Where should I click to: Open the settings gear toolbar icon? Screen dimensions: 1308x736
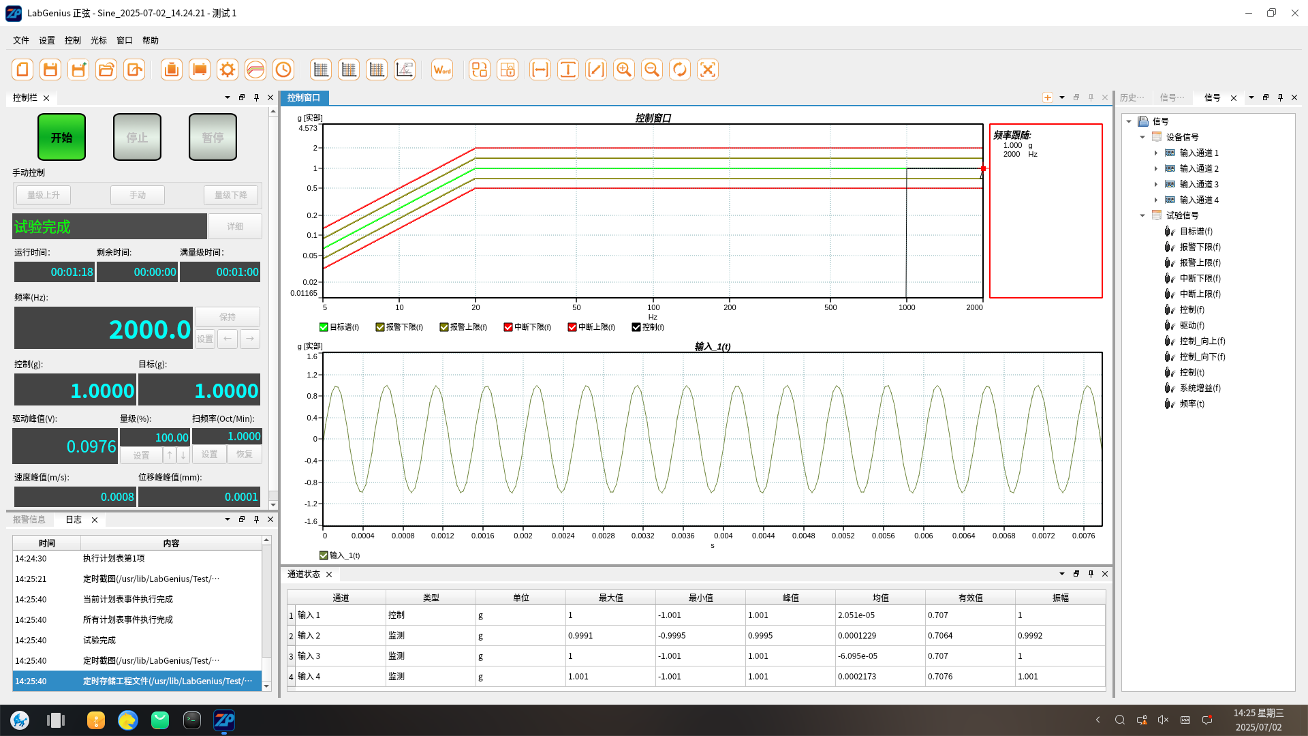point(228,70)
